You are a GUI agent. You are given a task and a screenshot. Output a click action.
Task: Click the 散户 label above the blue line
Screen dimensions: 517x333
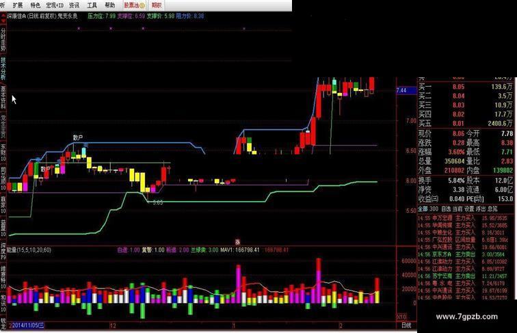point(78,137)
